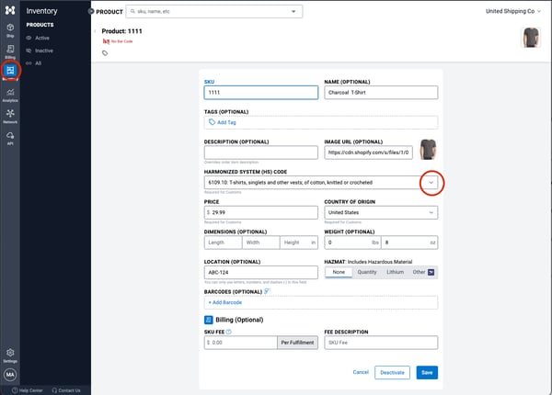The width and height of the screenshot is (552, 395).
Task: Open the API sidebar icon
Action: 10,136
